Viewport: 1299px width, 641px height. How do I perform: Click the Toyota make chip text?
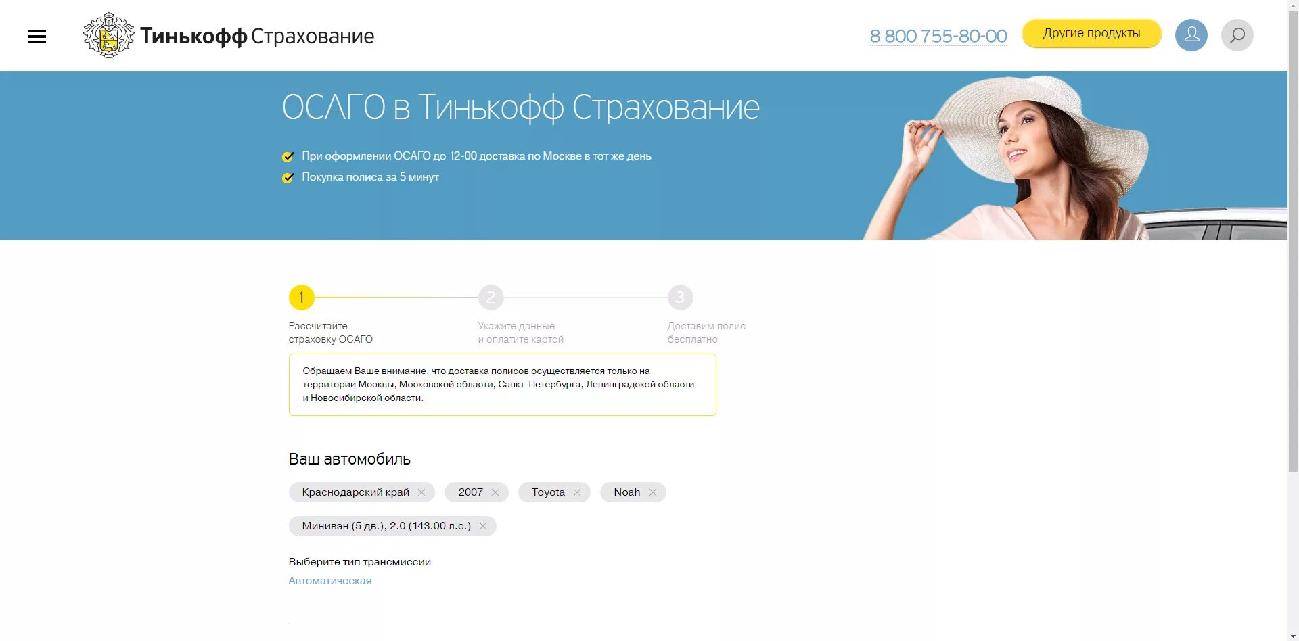coord(548,492)
